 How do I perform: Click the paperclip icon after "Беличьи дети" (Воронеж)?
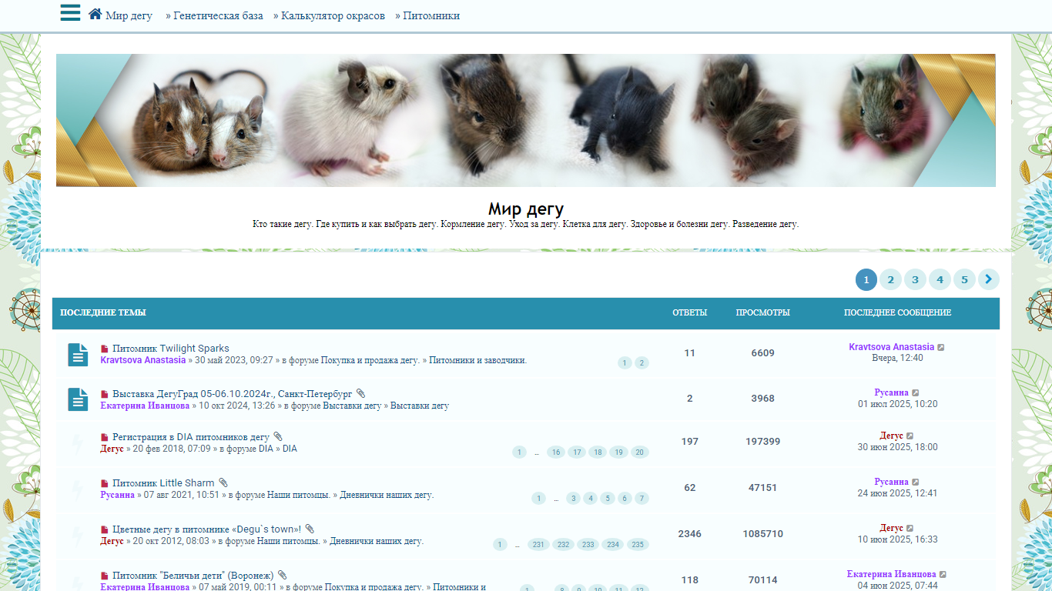[x=283, y=576]
